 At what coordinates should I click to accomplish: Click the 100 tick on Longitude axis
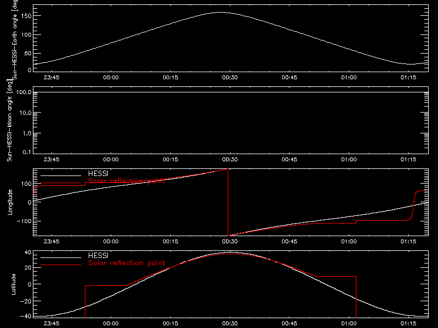[26, 184]
